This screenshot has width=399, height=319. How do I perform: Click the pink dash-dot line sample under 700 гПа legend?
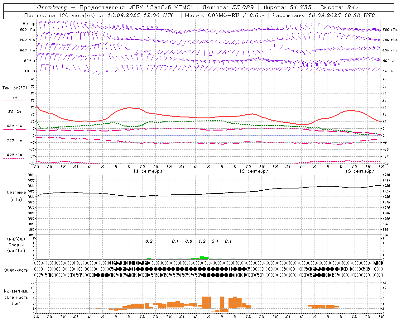tap(14, 144)
